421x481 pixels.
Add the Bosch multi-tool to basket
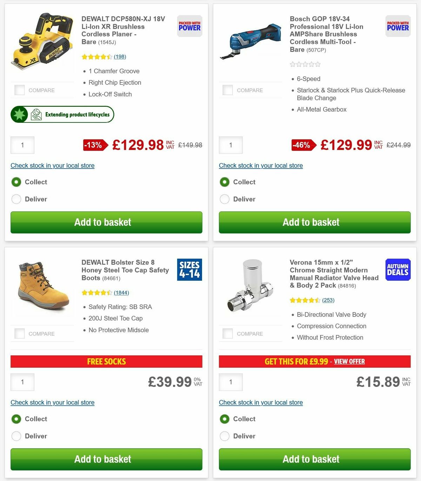tap(311, 222)
